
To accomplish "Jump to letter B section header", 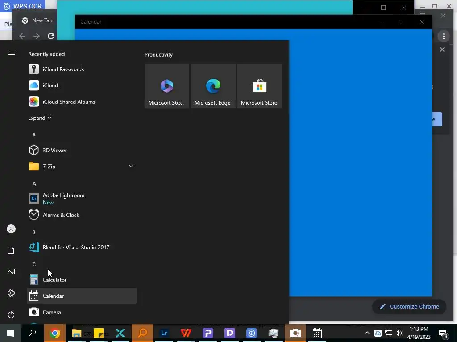I will (x=33, y=232).
